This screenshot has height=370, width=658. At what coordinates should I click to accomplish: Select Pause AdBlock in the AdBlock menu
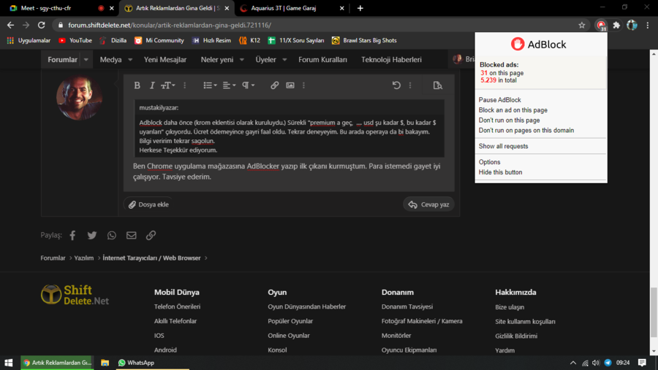click(x=500, y=100)
